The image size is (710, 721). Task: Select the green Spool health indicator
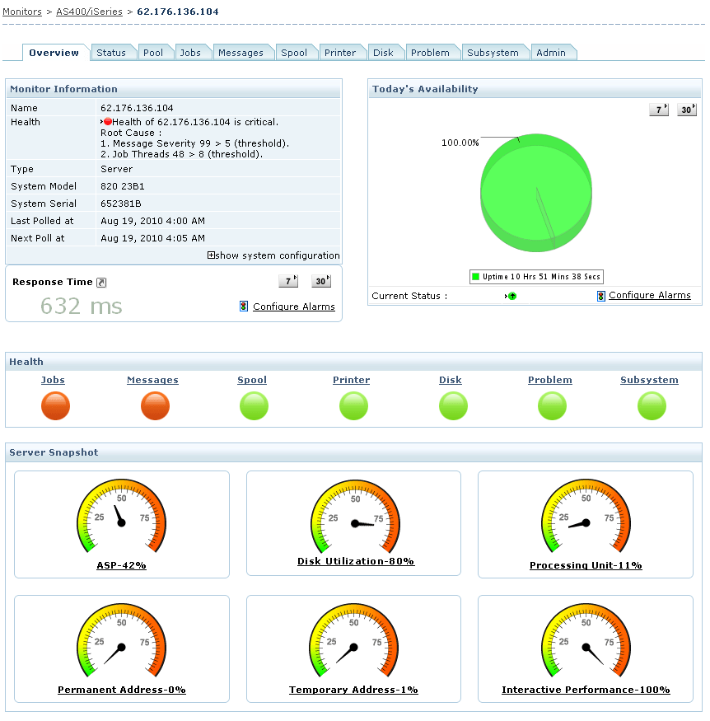[x=253, y=405]
